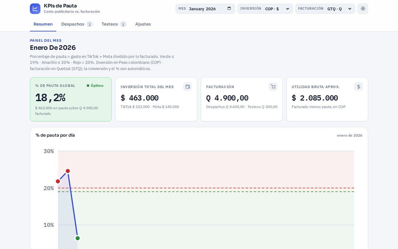Click the cart icon on Facturación card
Image resolution: width=398 pixels, height=249 pixels.
(x=273, y=87)
